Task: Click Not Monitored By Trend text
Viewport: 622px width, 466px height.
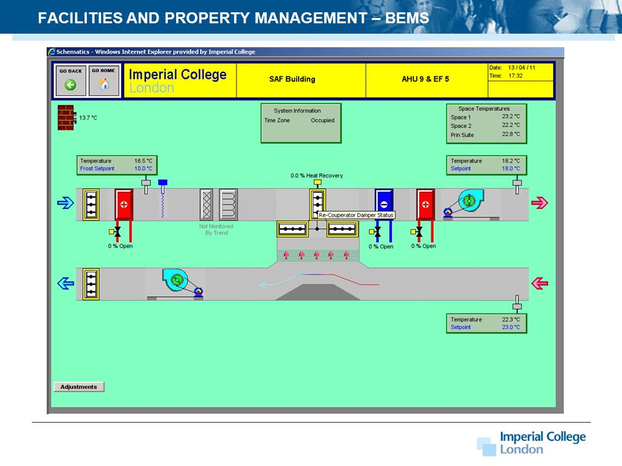Action: pos(216,229)
